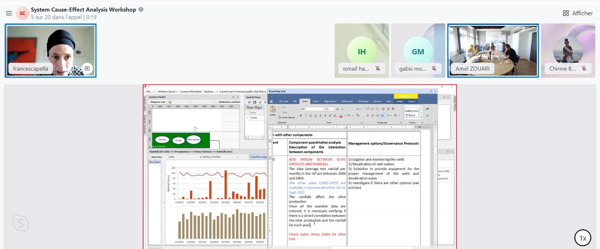Select the METEO_STATION radio button
The image size is (600, 249).
[201, 156]
